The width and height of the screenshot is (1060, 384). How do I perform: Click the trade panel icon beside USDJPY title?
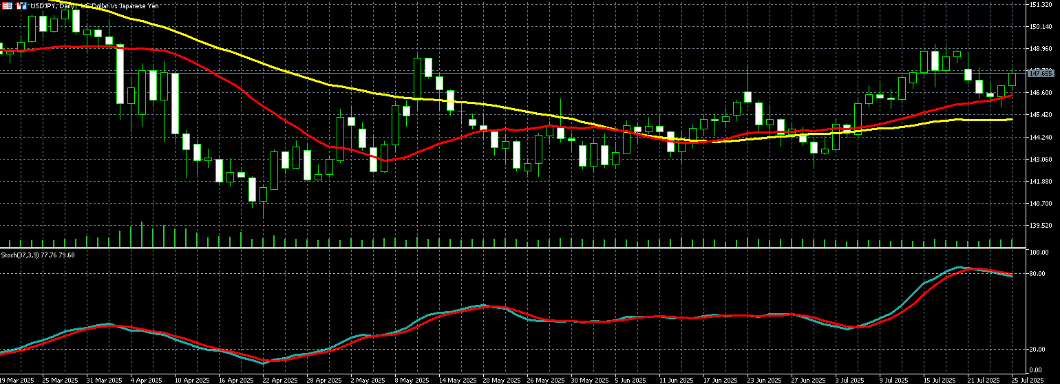tap(21, 5)
